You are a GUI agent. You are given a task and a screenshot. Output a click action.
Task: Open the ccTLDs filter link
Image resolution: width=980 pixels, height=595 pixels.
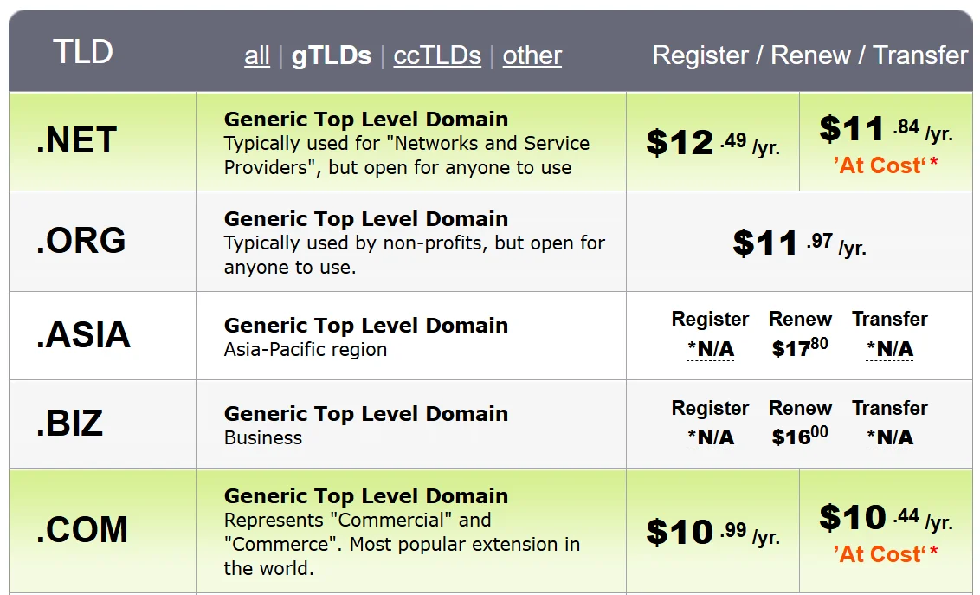click(437, 56)
